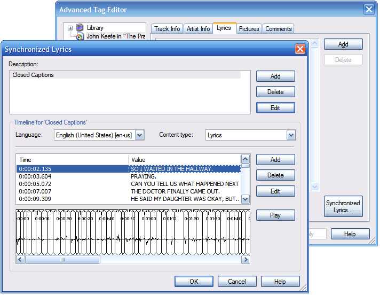
Task: Click the Library icon in tree
Action: 80,28
